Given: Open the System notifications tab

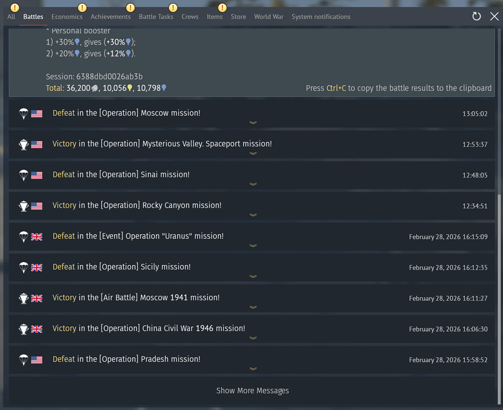Looking at the screenshot, I should [321, 17].
